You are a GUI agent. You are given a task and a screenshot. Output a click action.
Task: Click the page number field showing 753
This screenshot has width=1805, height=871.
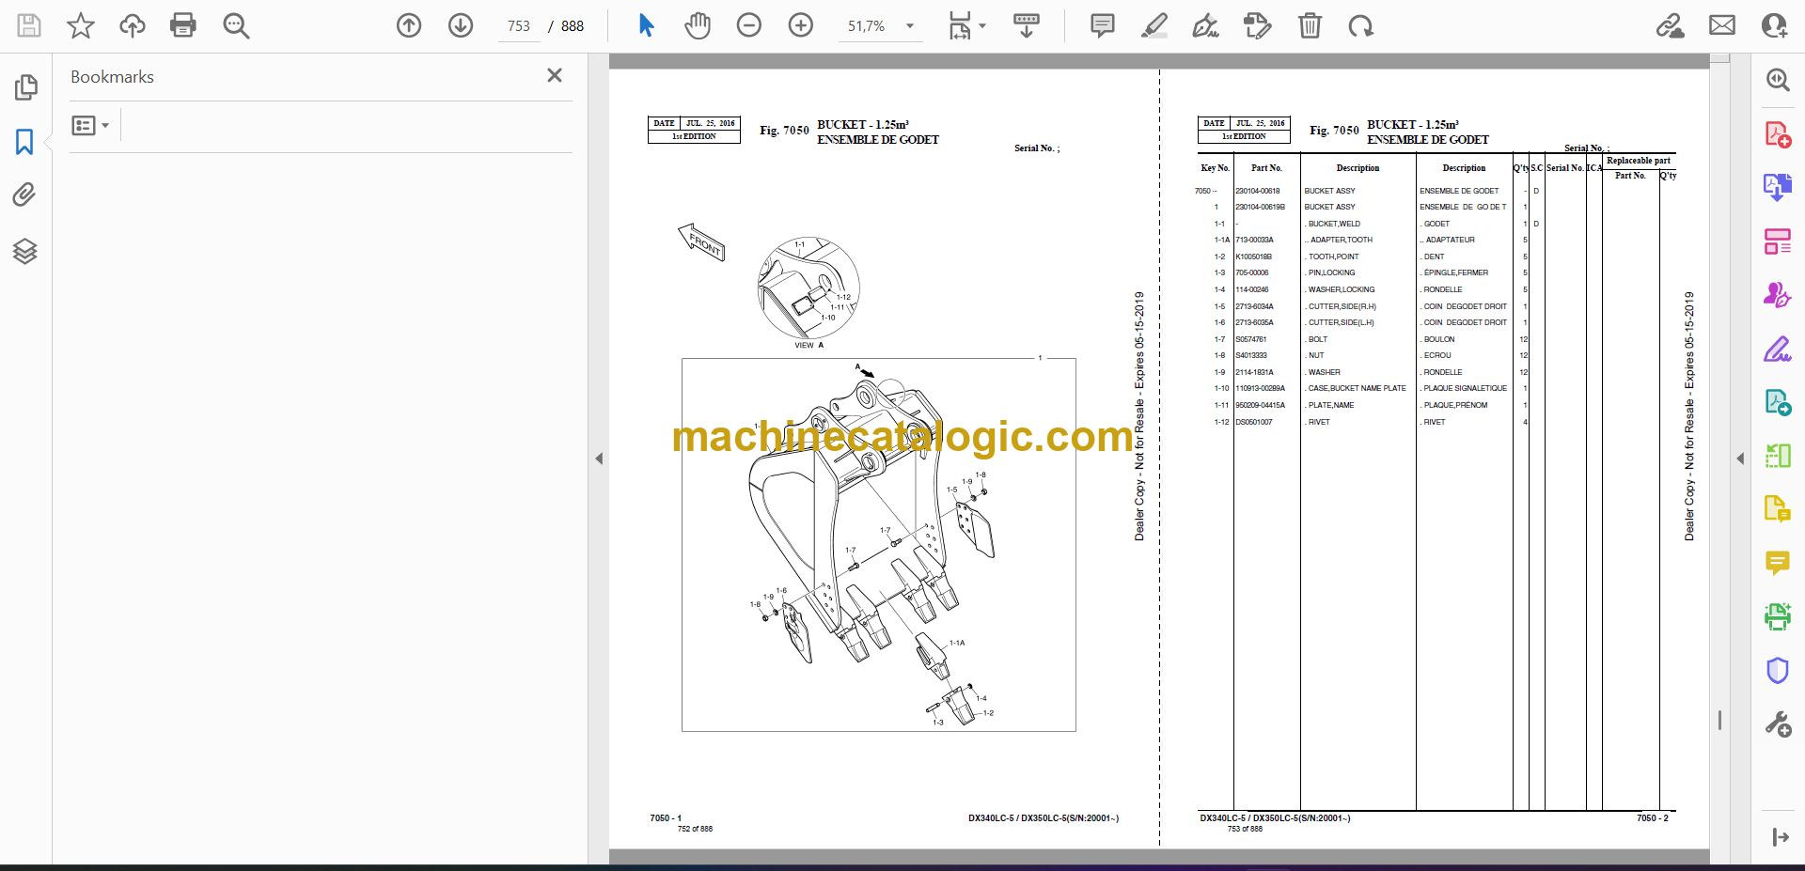coord(519,26)
